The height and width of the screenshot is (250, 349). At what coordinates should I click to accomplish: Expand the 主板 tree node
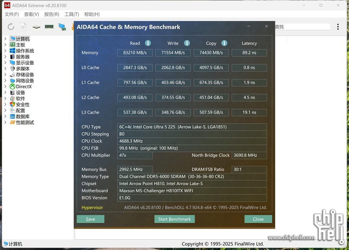[5, 45]
